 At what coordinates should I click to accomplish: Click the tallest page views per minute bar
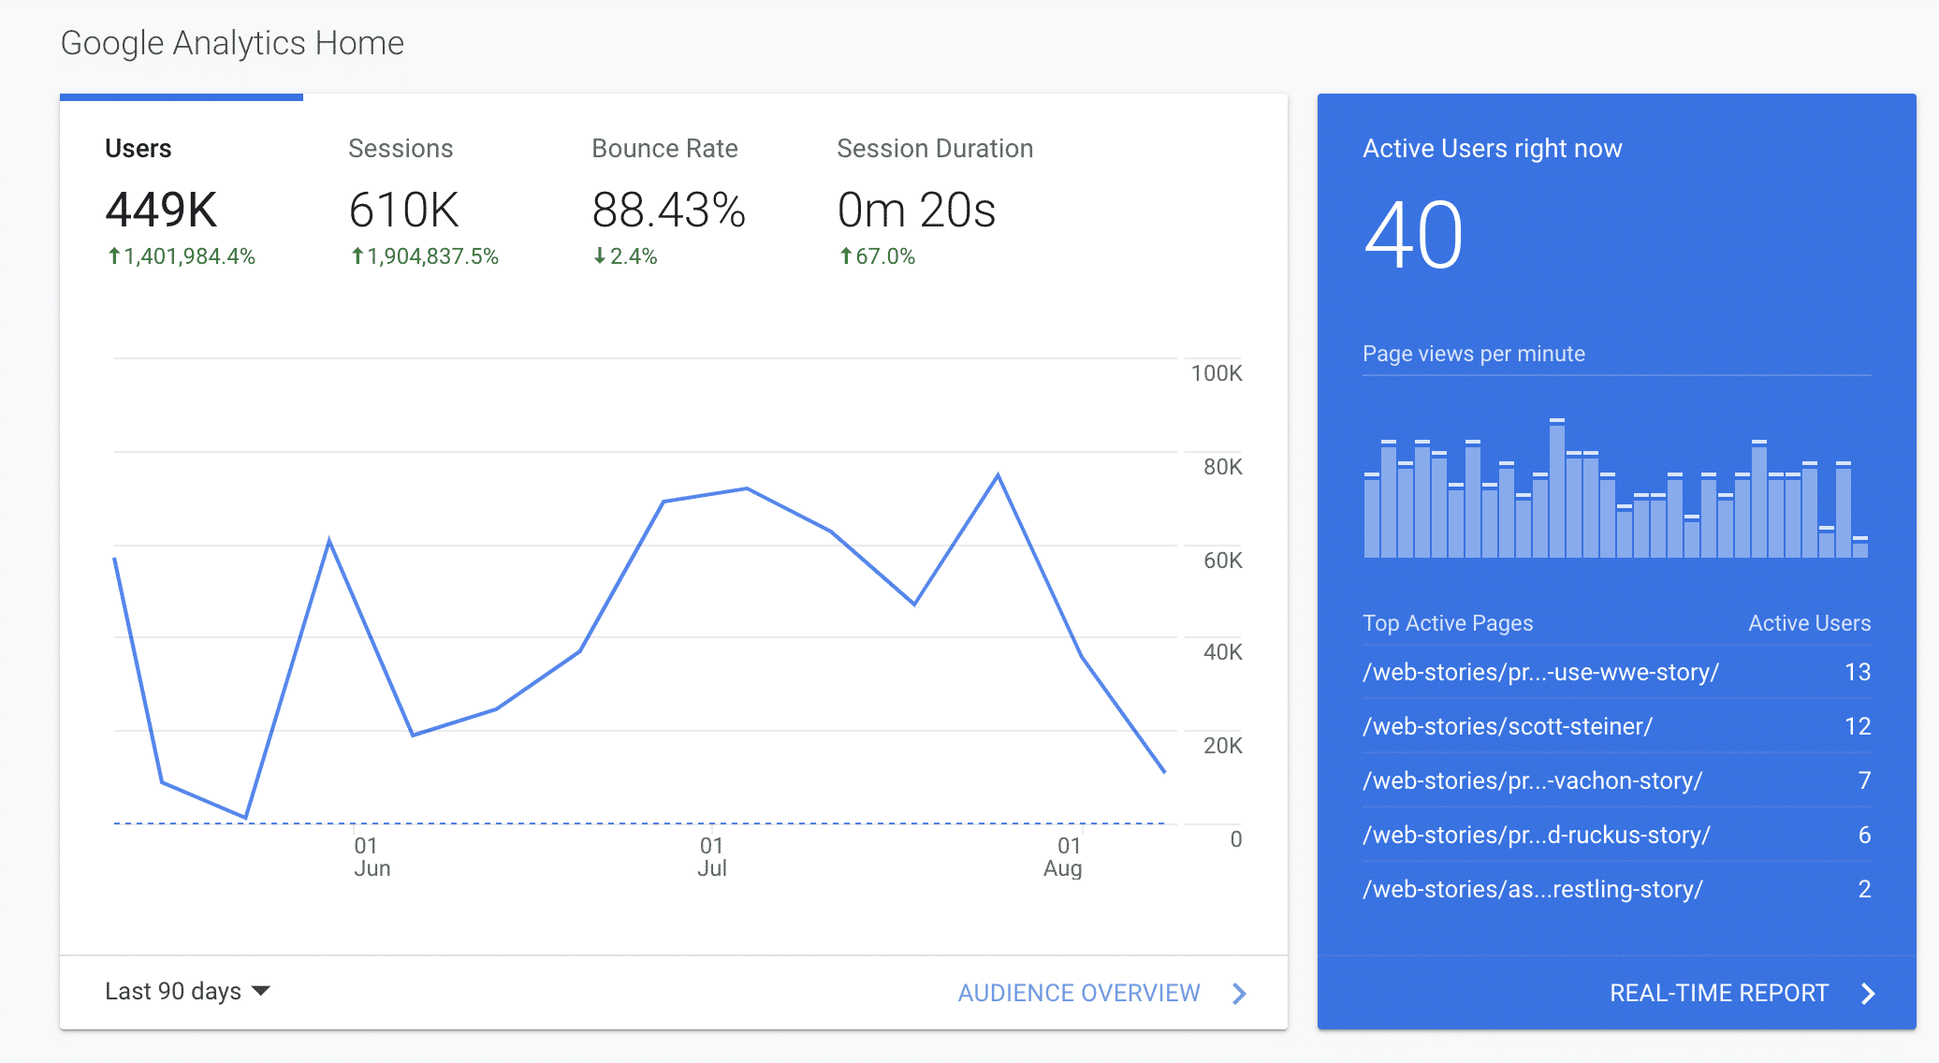tap(1557, 491)
